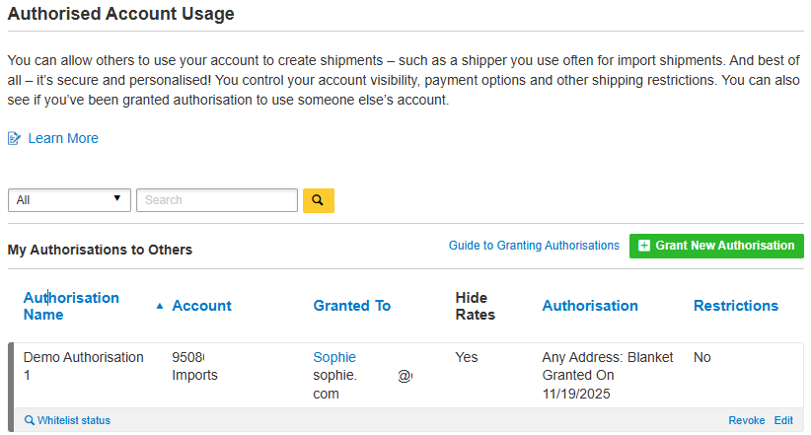Select the Demo Authorisation 1 row name
The image size is (811, 435).
coord(83,366)
